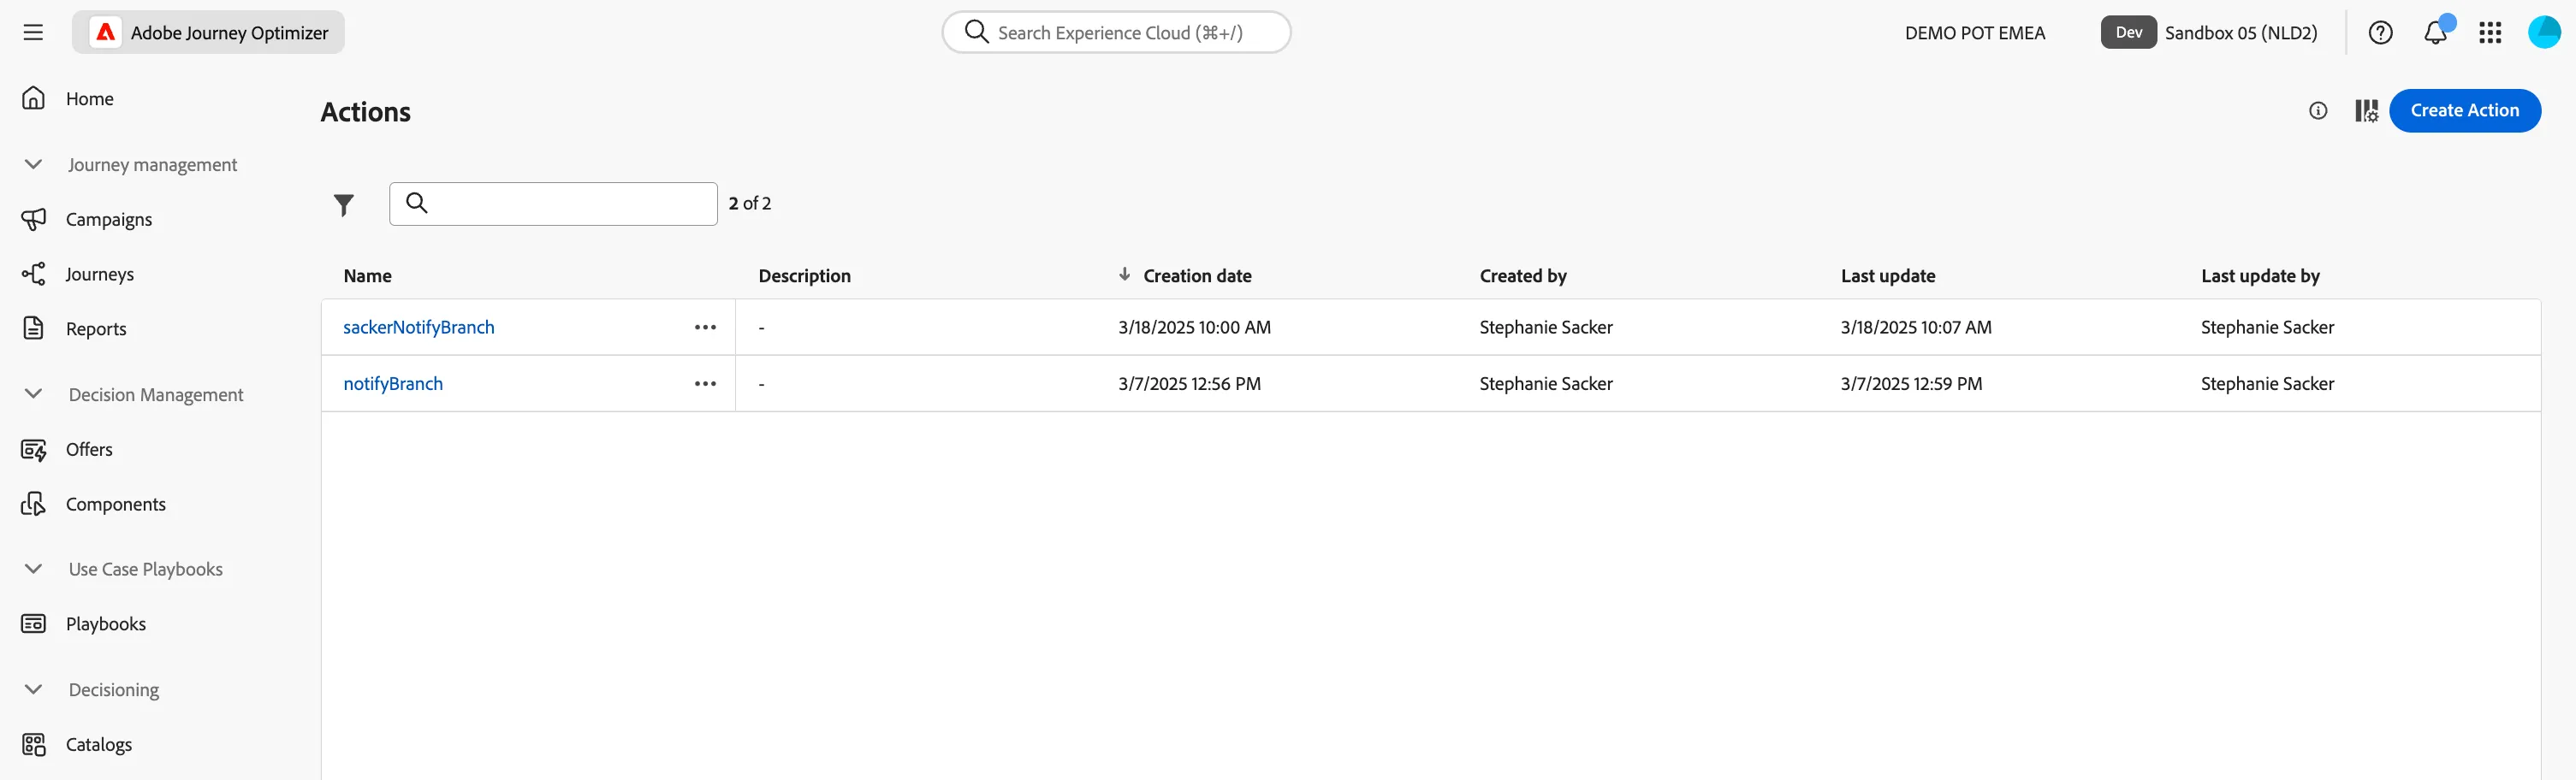Open the filter funnel icon
The height and width of the screenshot is (780, 2576).
344,204
